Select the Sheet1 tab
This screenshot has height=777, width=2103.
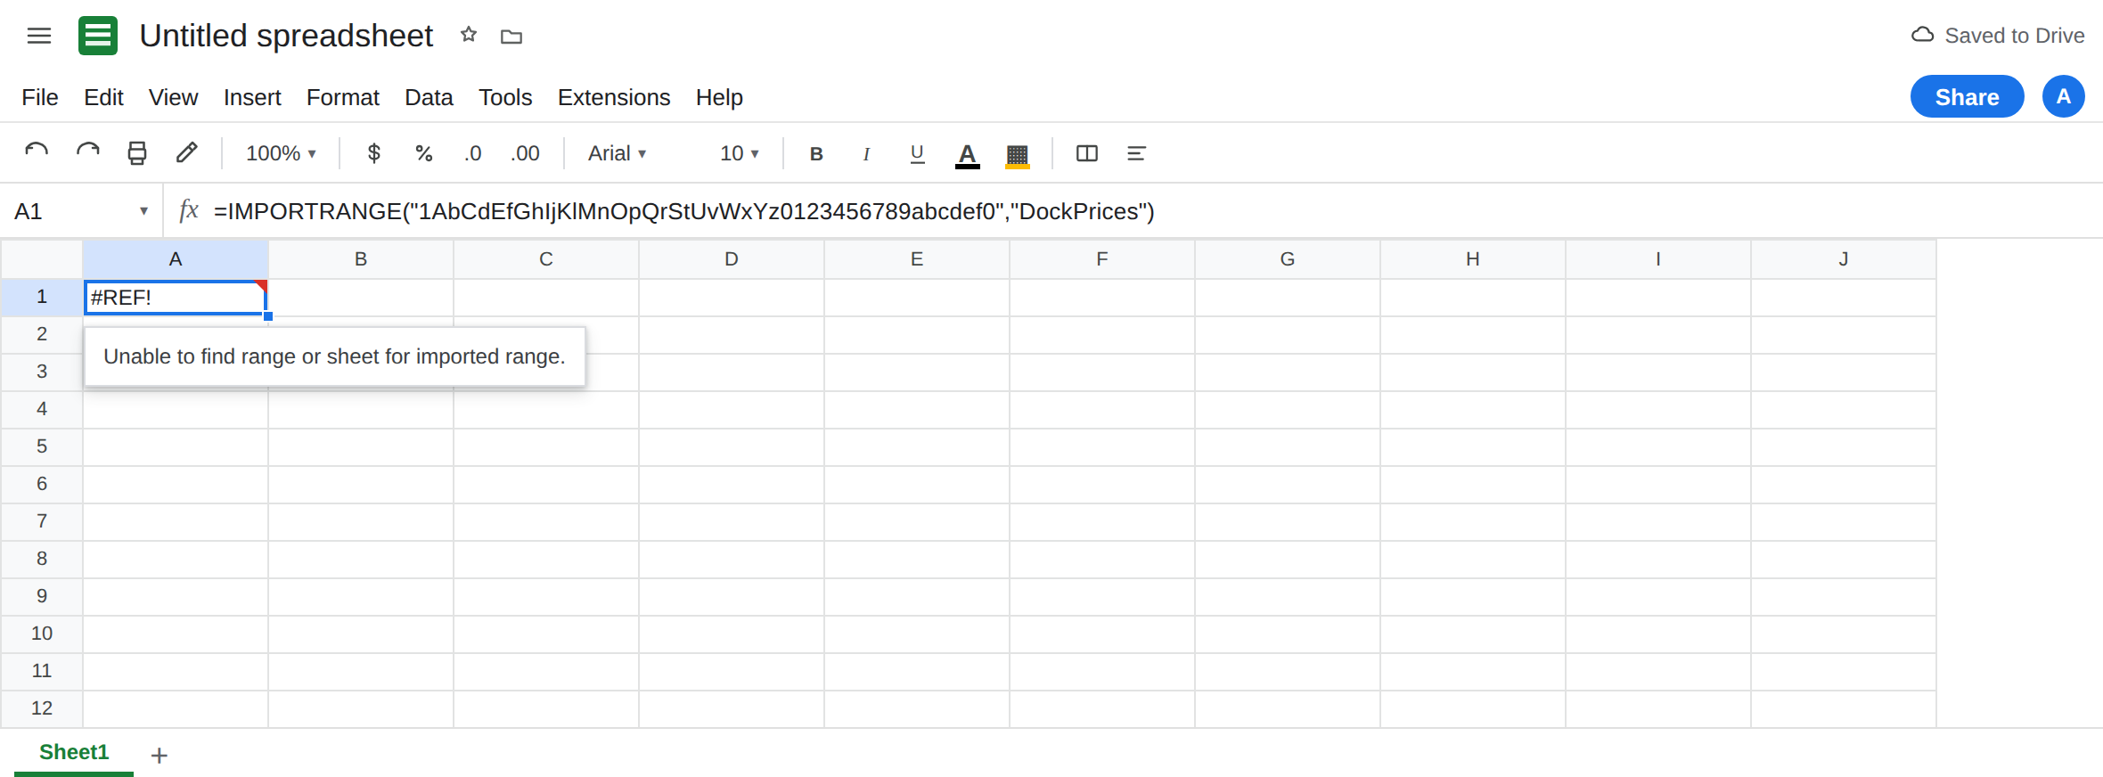coord(74,753)
